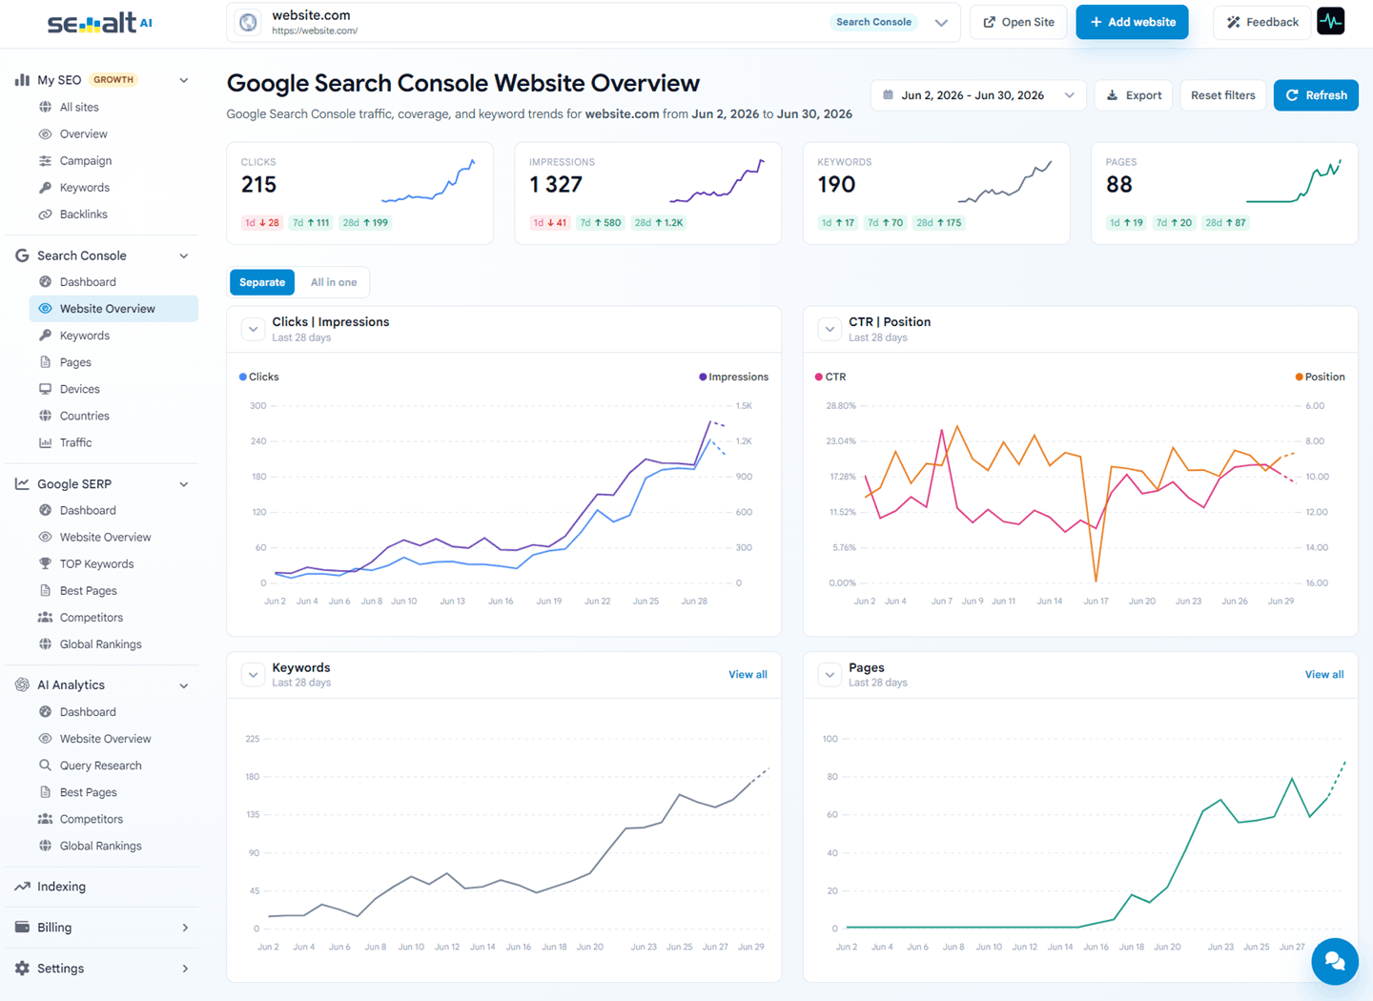Collapse the Search Console sidebar section

[x=184, y=255]
